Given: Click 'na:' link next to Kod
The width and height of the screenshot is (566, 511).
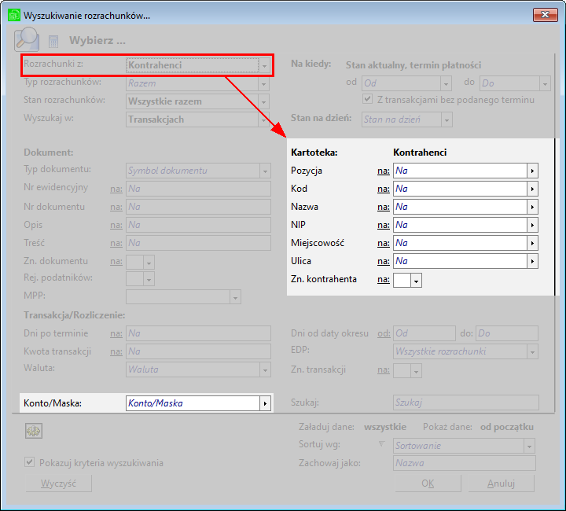Looking at the screenshot, I should coord(384,189).
